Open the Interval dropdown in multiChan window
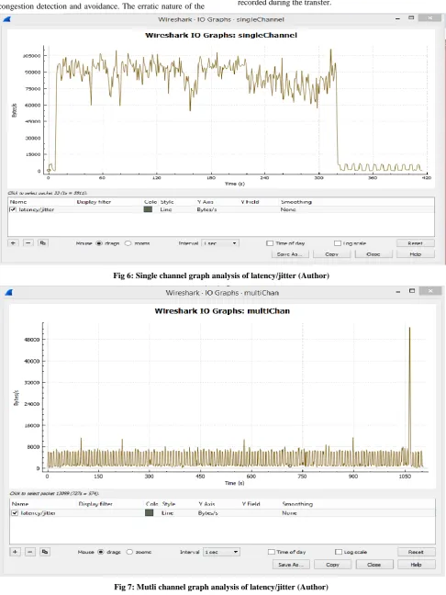The width and height of the screenshot is (446, 595). (x=221, y=552)
